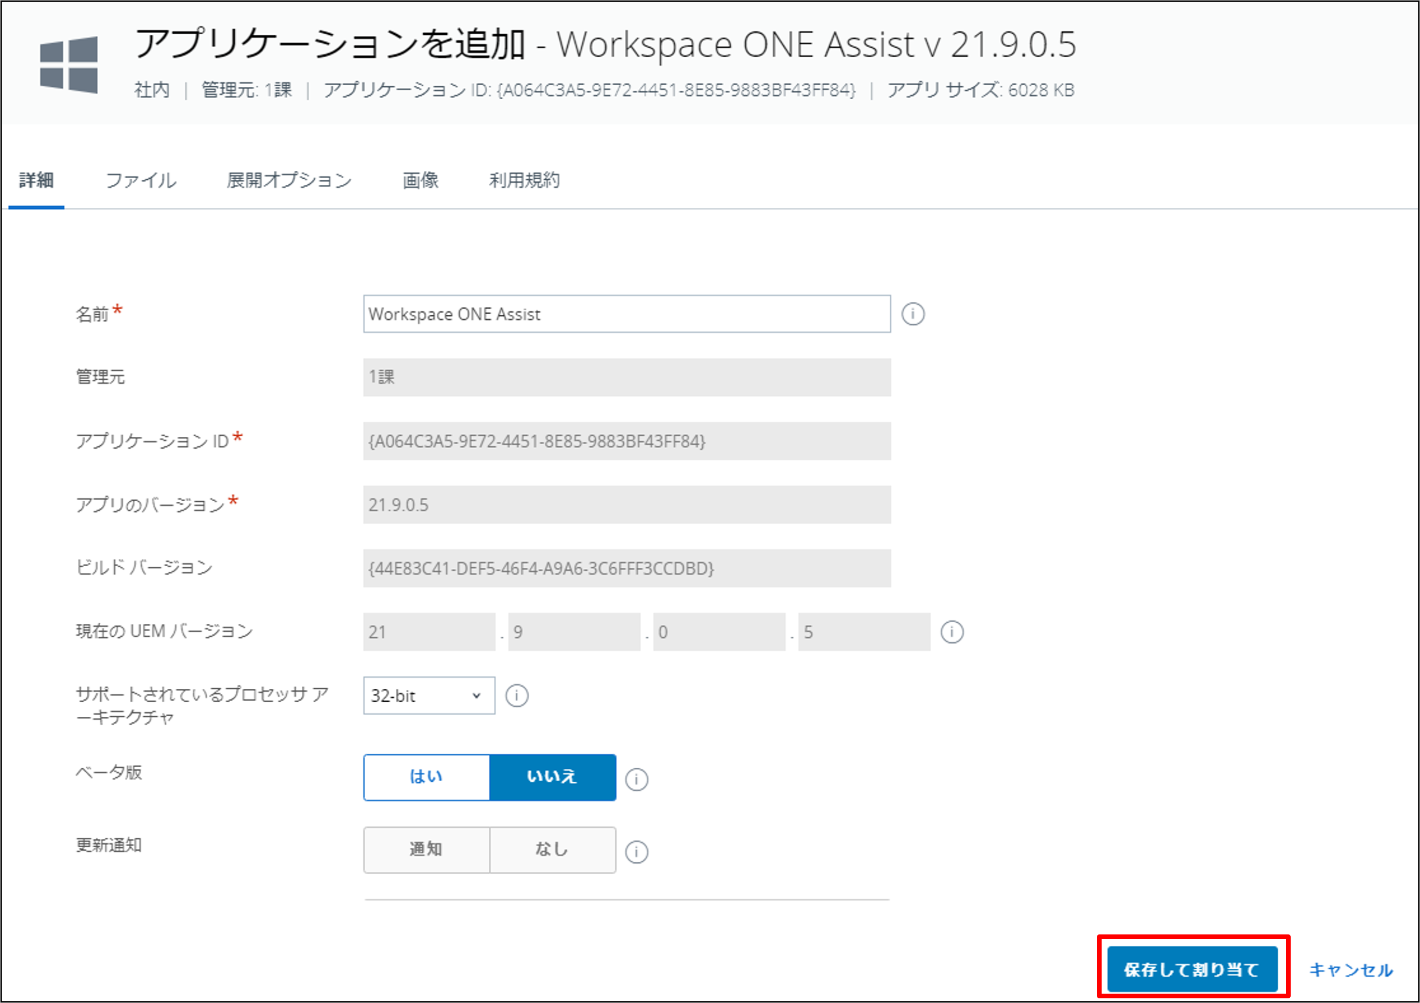1420x1003 pixels.
Task: Click the サポートされているプロセッサ アーキテクチャ label
Action: point(202,705)
